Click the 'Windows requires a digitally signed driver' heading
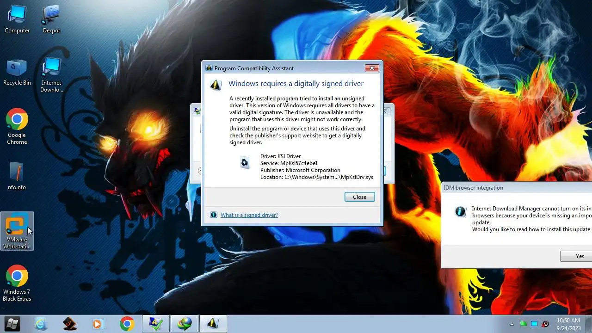Viewport: 592px width, 333px height. pyautogui.click(x=296, y=84)
